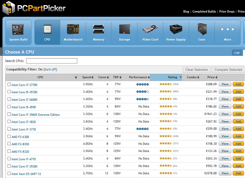Click the (438) review count
245x178 pixels.
[175, 136]
